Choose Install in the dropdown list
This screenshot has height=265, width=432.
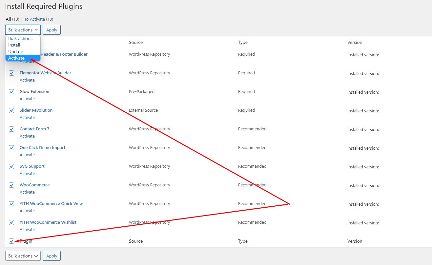pos(23,45)
